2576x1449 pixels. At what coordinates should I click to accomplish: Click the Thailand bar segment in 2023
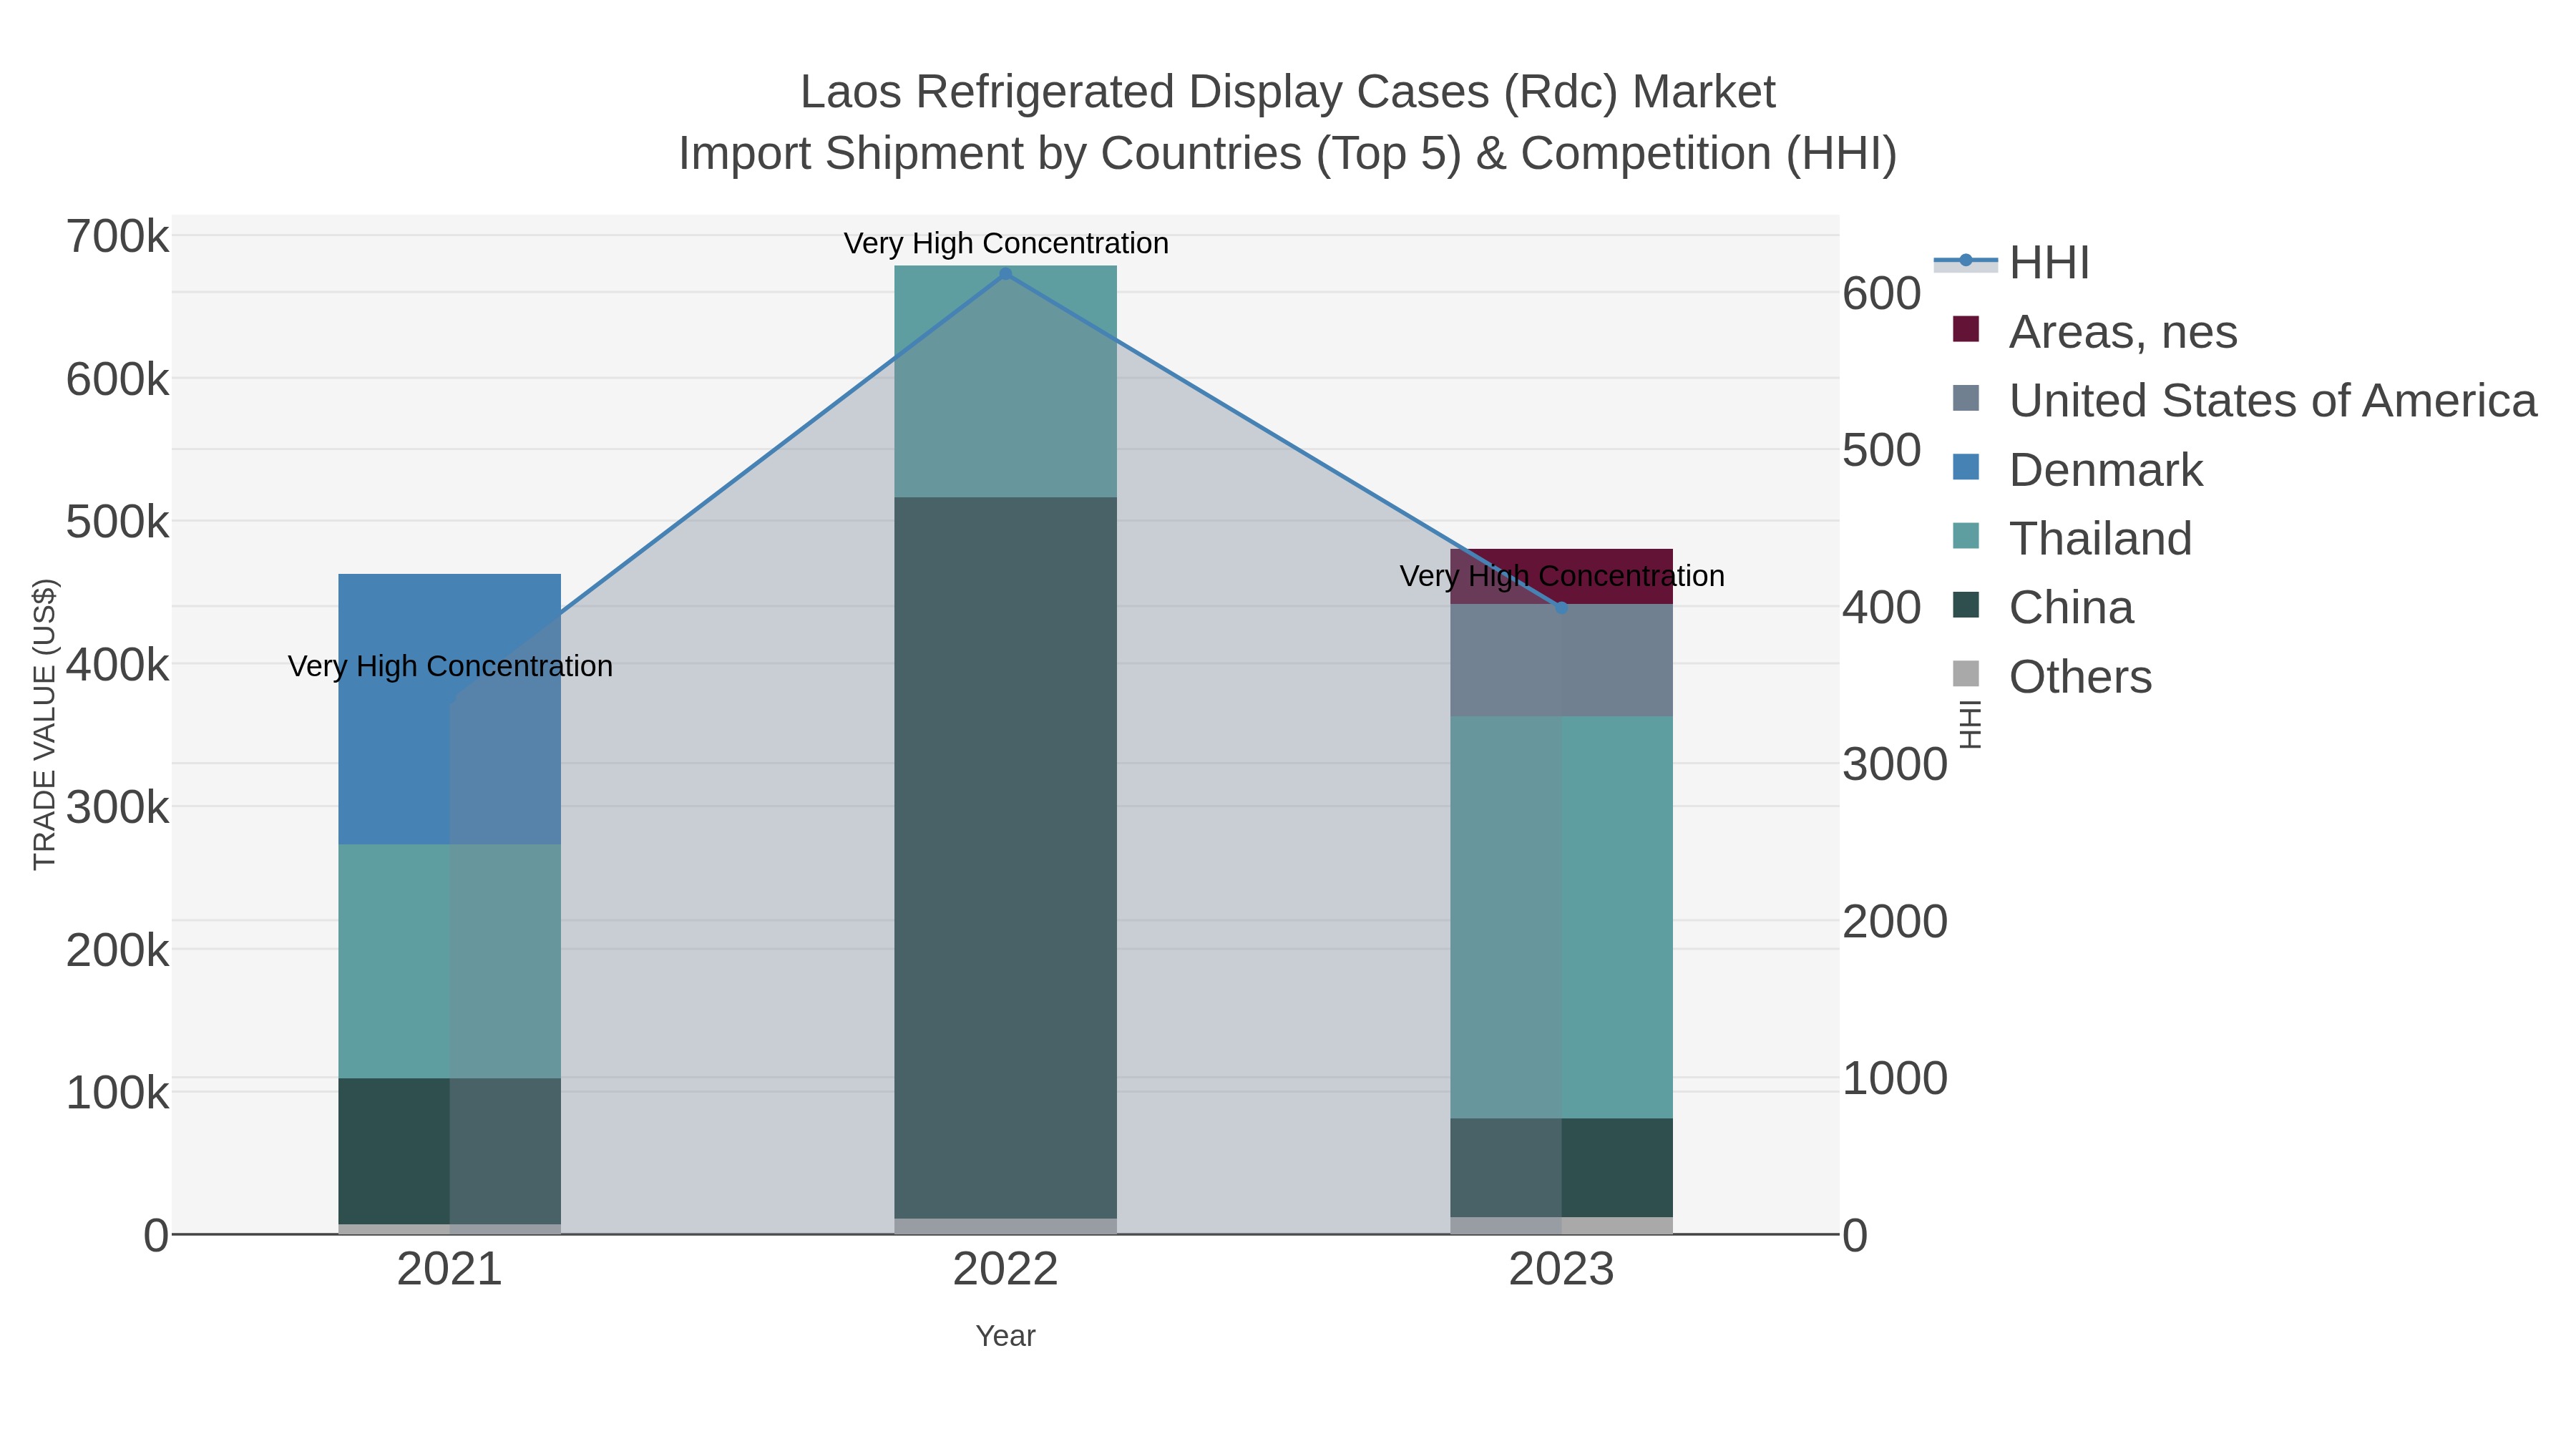tap(1561, 917)
